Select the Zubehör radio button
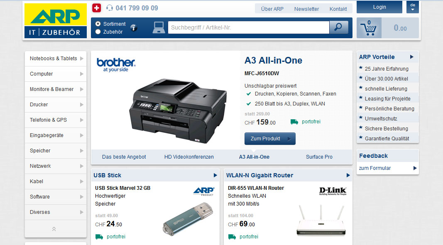443x245 pixels. [x=98, y=32]
